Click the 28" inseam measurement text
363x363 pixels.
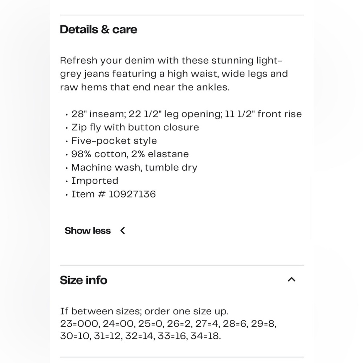click(x=99, y=114)
